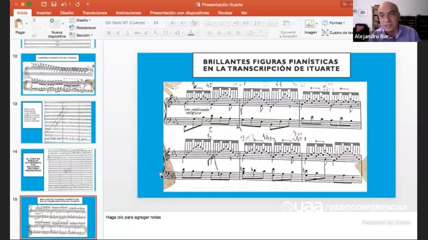The height and width of the screenshot is (240, 428).
Task: Click the save floppy disk icon
Action: click(x=54, y=4)
